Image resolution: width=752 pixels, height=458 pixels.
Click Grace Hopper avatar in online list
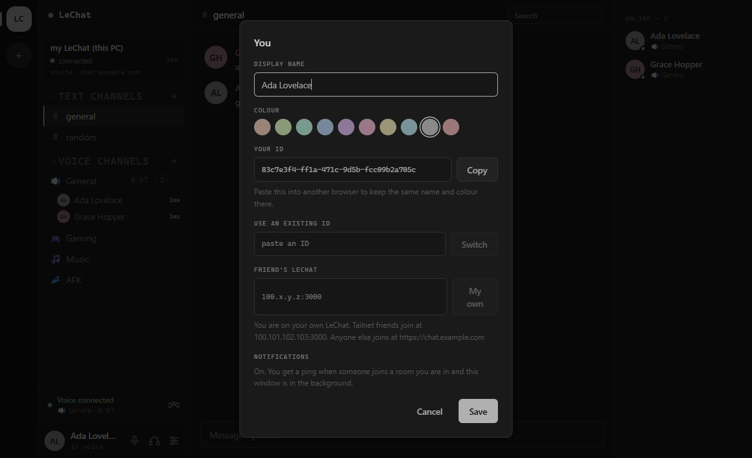pyautogui.click(x=635, y=69)
